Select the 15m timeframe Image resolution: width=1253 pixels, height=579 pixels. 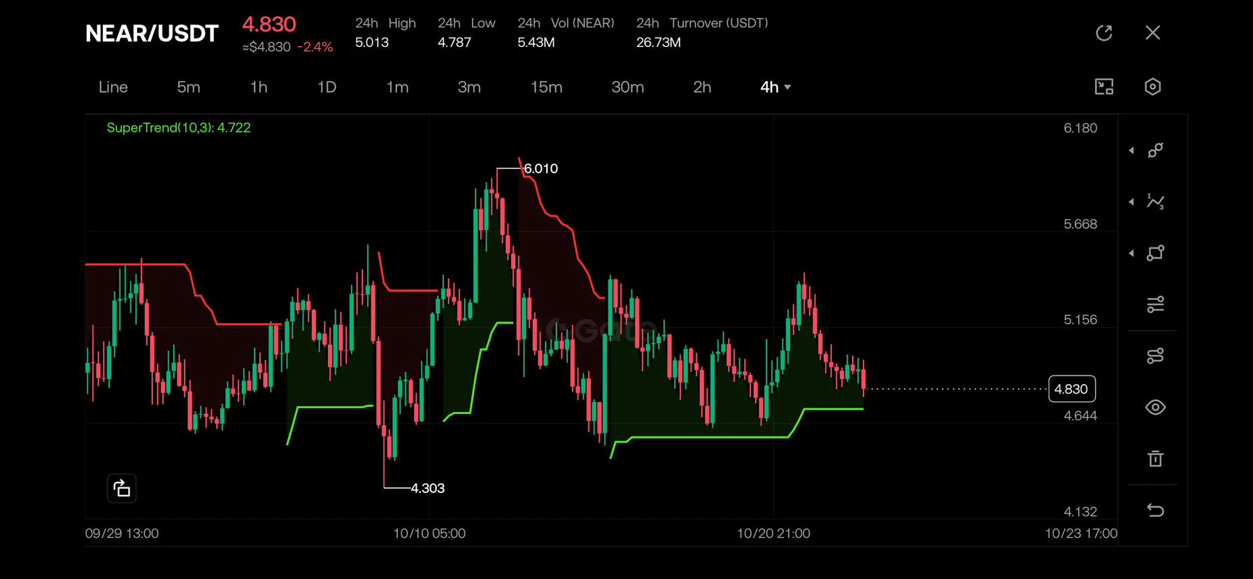[x=546, y=87]
